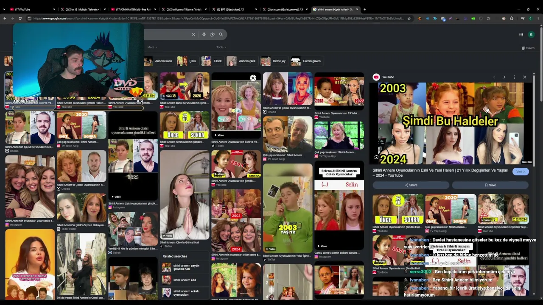543x305 pixels.
Task: Open a new browser tab
Action: 365,9
